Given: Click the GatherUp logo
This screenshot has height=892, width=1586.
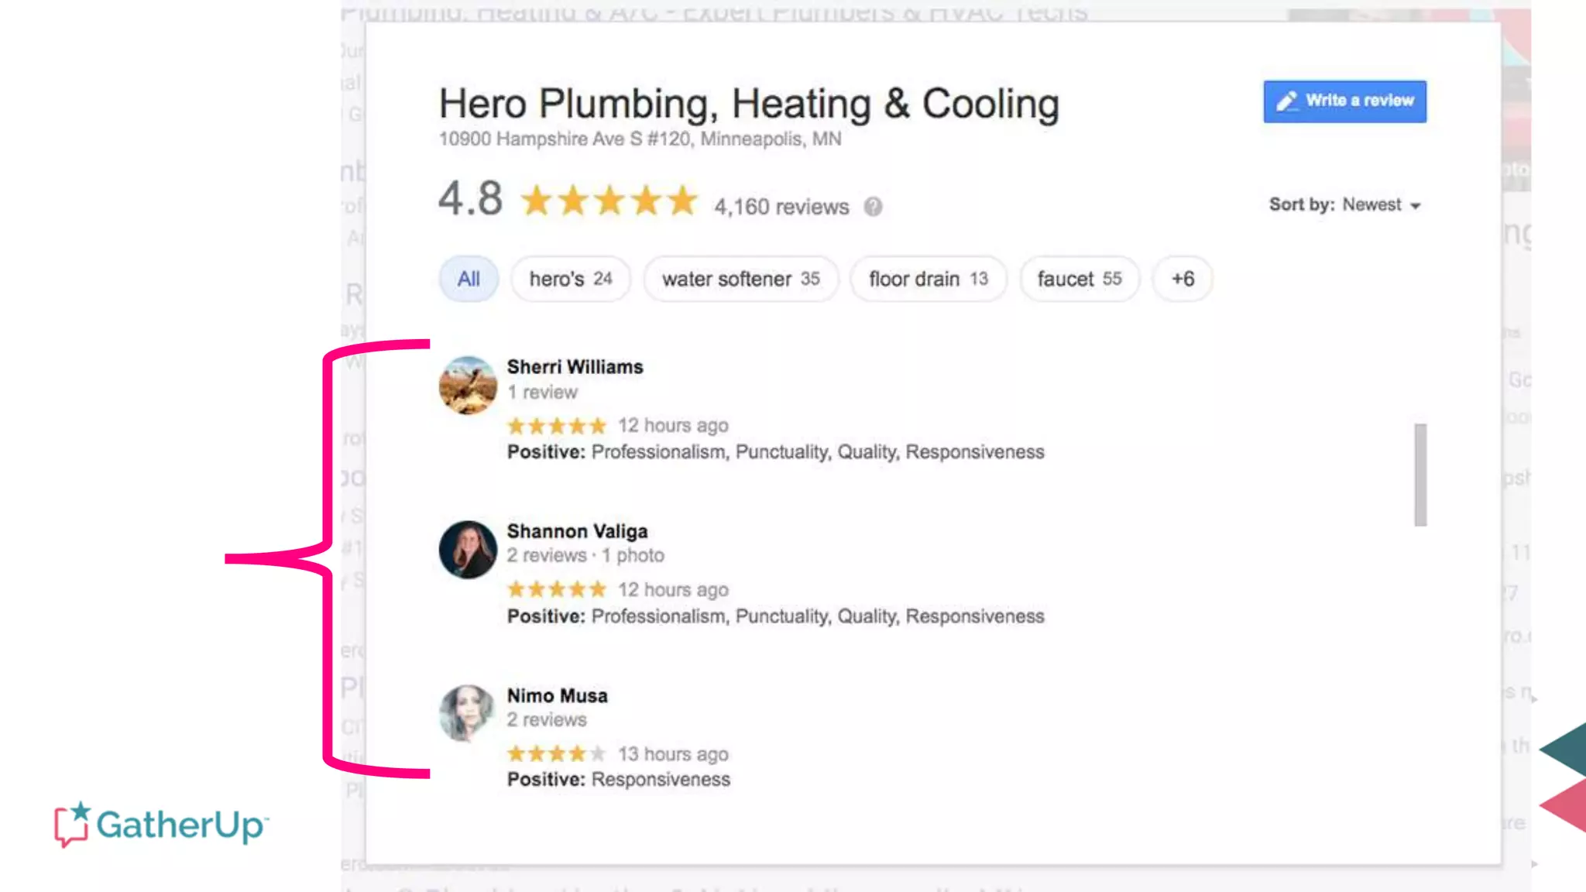Looking at the screenshot, I should 161,824.
